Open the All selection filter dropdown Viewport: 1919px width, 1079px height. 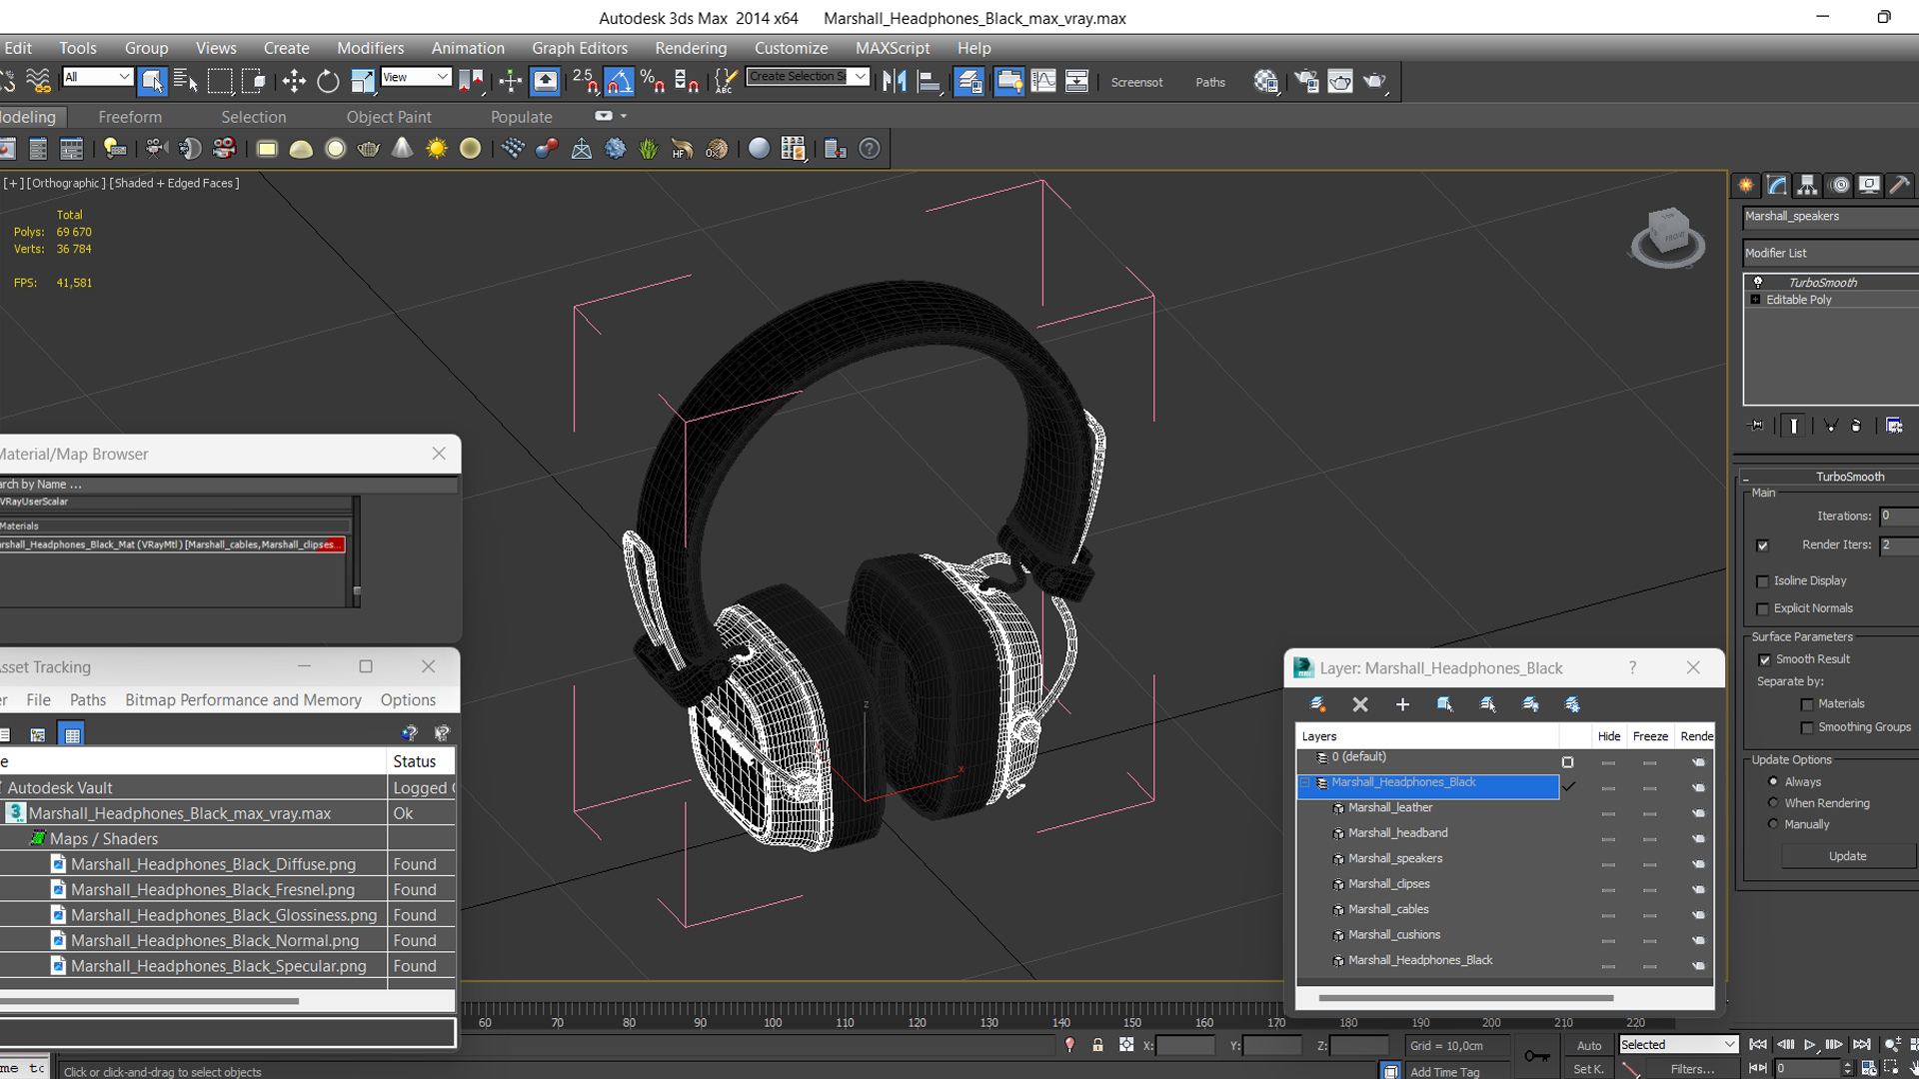point(97,77)
